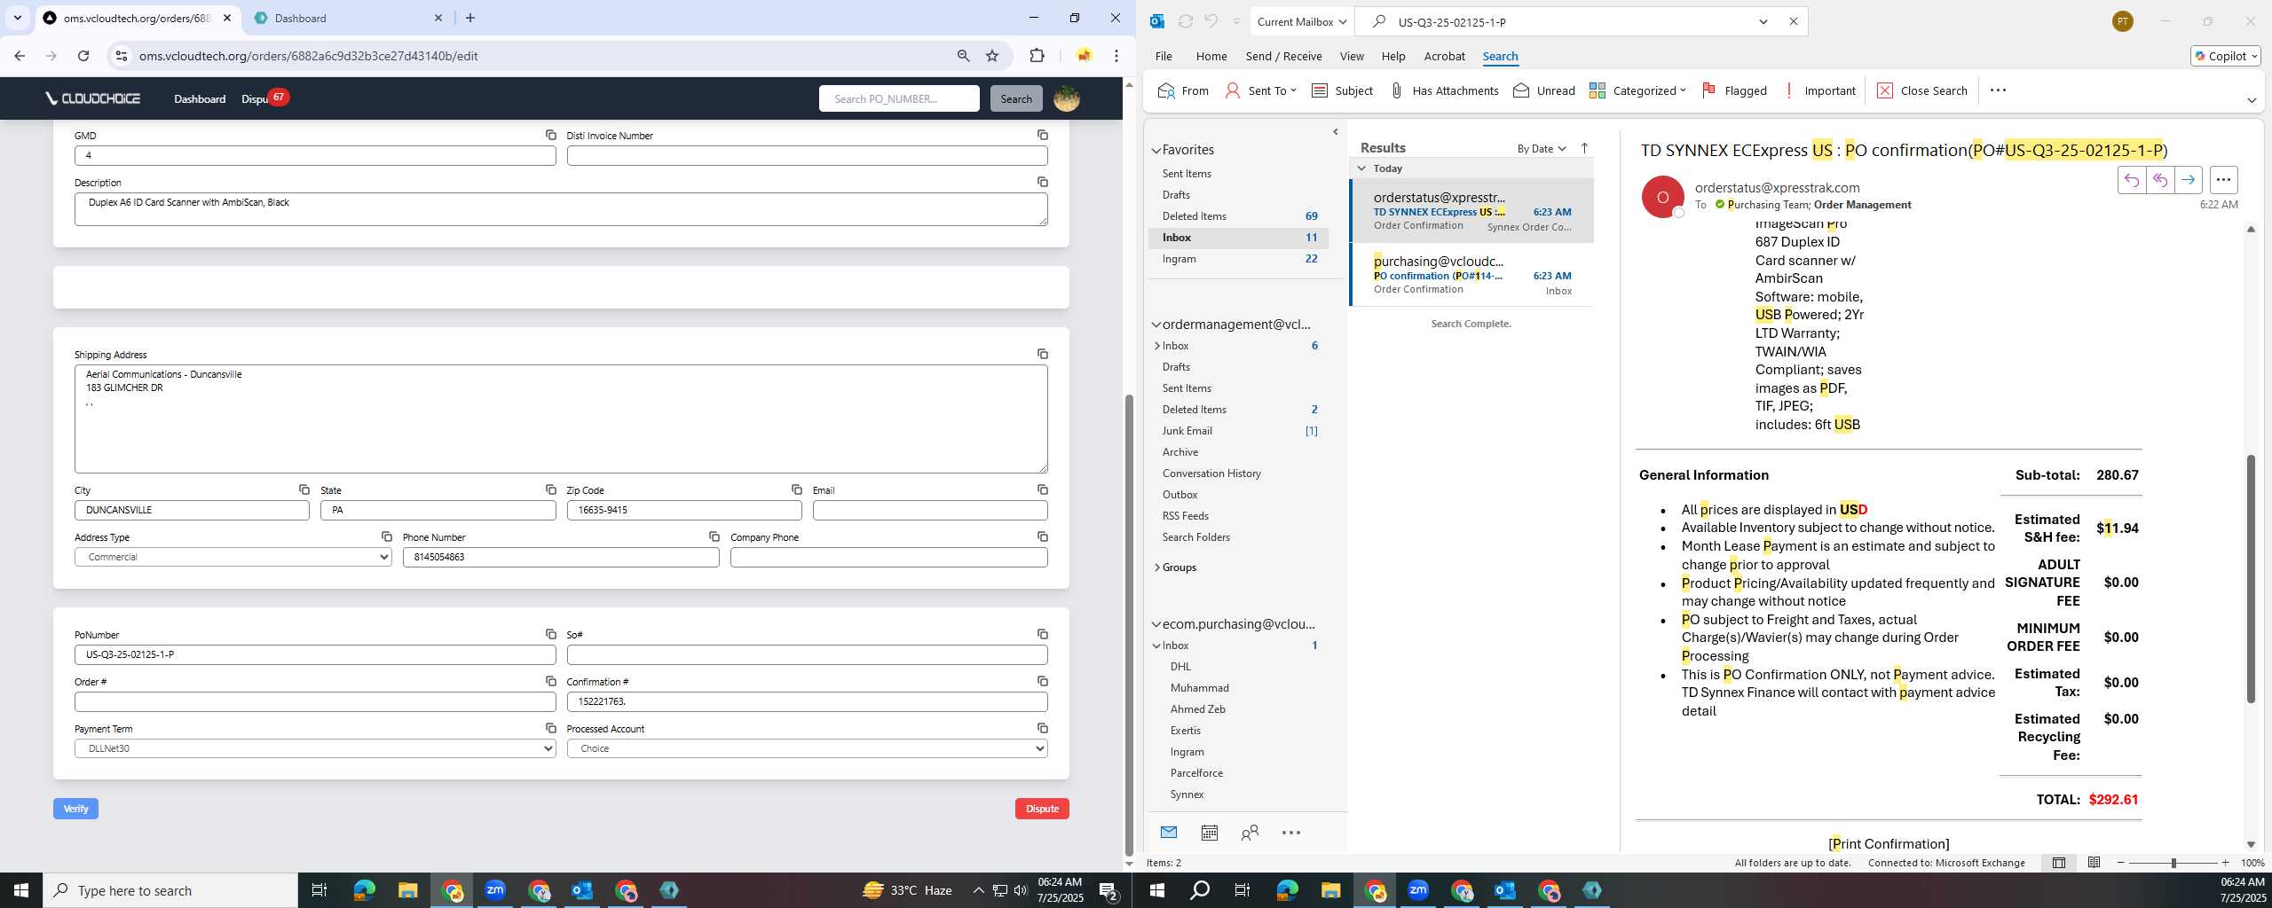
Task: Filter search by Has Attachments
Action: (x=1443, y=90)
